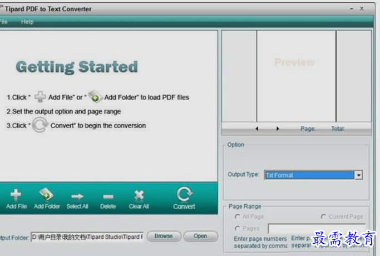Click the Open output folder button

click(x=200, y=236)
